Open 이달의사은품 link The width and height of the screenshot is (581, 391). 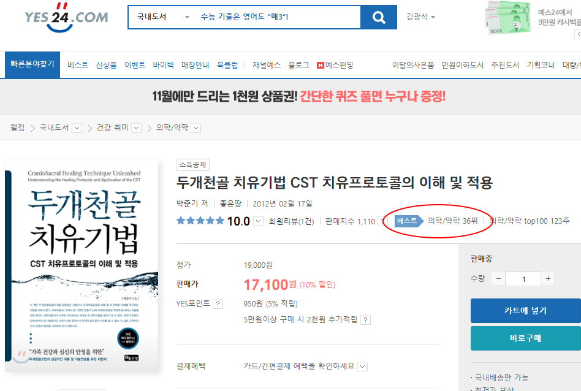tap(413, 65)
